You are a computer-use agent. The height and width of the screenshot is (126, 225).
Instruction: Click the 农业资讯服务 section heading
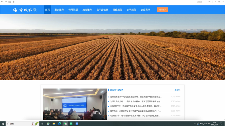pyautogui.click(x=116, y=90)
